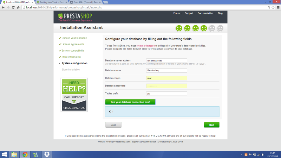Viewport: 281px width, 158px height.
Task: Open the Documentation link in header
Action: 205,13
